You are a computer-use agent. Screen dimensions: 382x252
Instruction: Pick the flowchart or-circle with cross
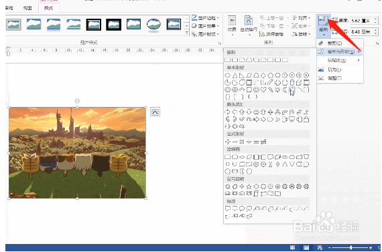pos(263,164)
